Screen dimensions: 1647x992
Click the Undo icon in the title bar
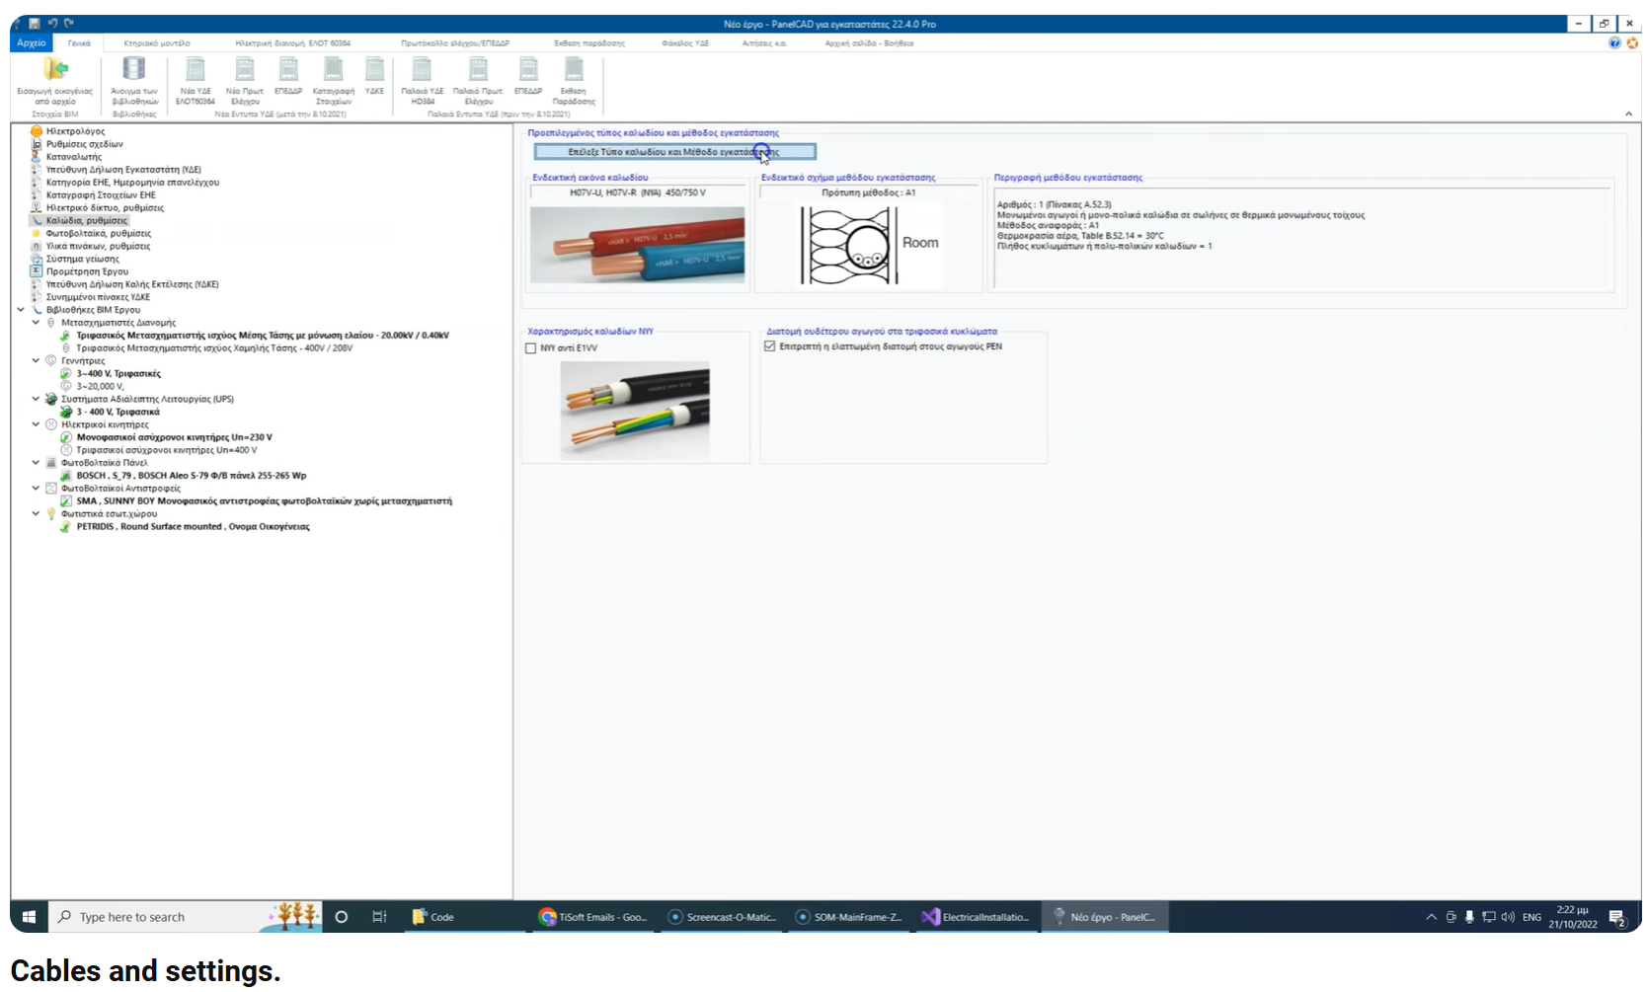click(x=52, y=23)
